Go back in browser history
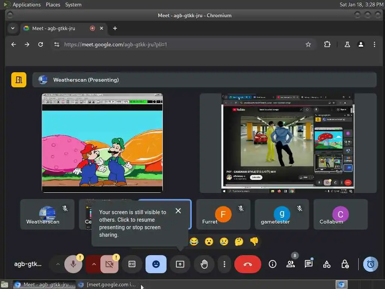The width and height of the screenshot is (385, 289). point(14,44)
